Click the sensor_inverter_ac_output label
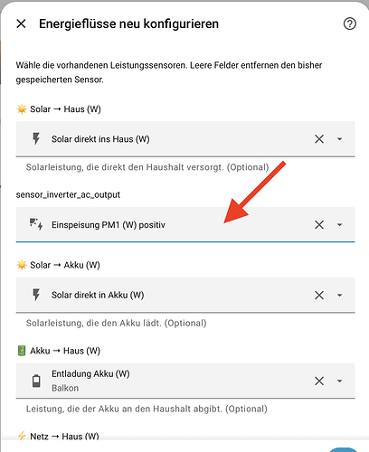 (x=68, y=194)
